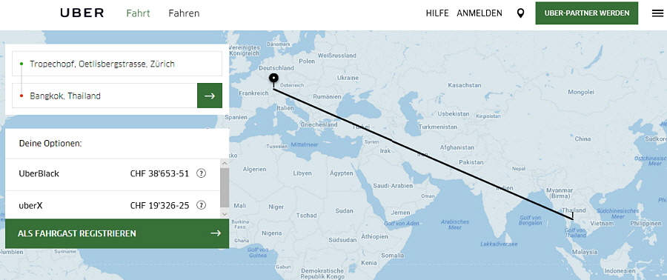Click the destination marker near Thailand
The image size is (667, 280).
click(x=573, y=216)
